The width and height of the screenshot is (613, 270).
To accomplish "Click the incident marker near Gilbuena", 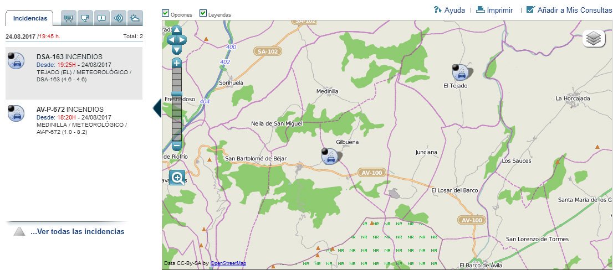I will pyautogui.click(x=330, y=156).
